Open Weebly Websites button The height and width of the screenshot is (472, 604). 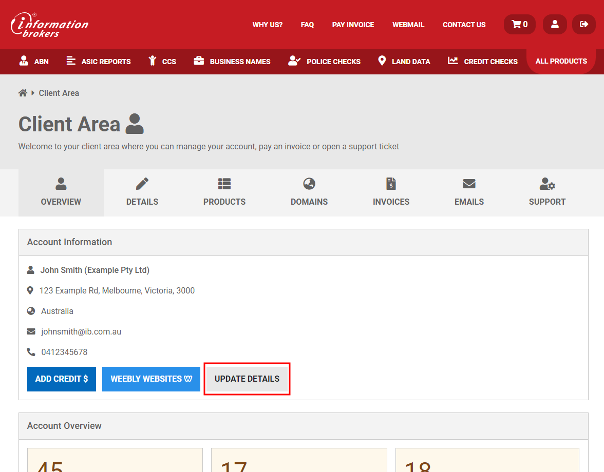[151, 379]
